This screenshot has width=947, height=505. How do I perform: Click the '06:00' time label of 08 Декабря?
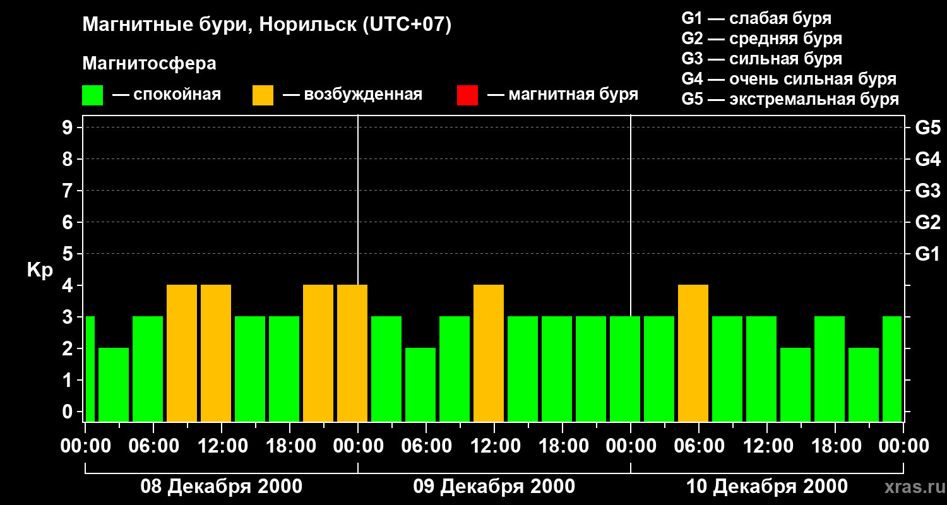153,446
